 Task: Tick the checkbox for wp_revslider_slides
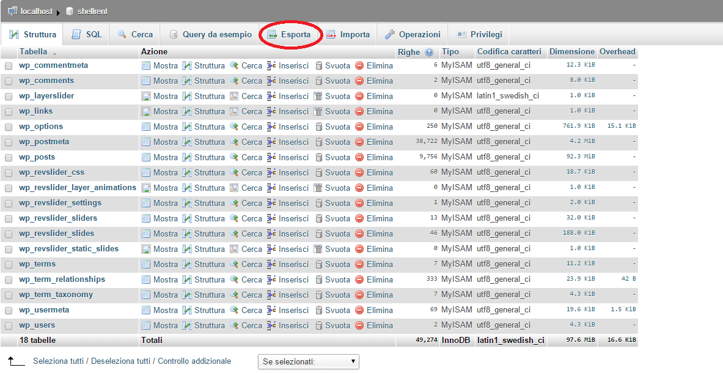pos(9,234)
